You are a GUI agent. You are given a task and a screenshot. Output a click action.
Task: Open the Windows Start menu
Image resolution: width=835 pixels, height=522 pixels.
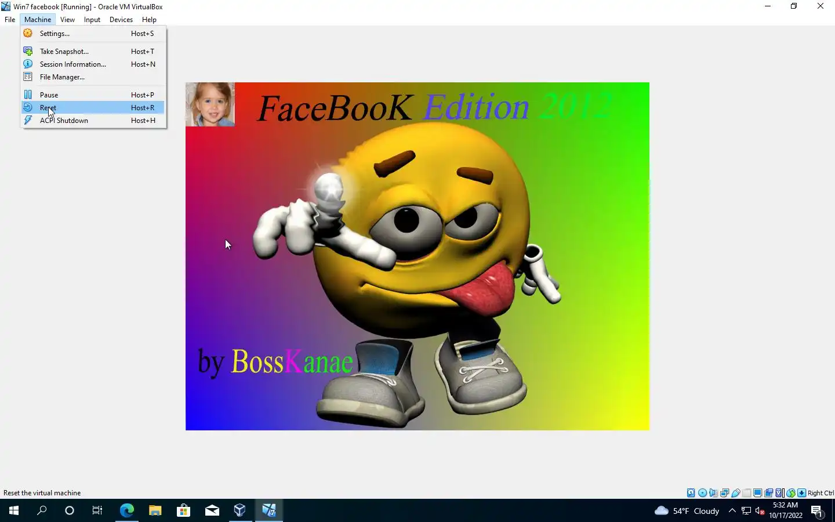pyautogui.click(x=14, y=510)
